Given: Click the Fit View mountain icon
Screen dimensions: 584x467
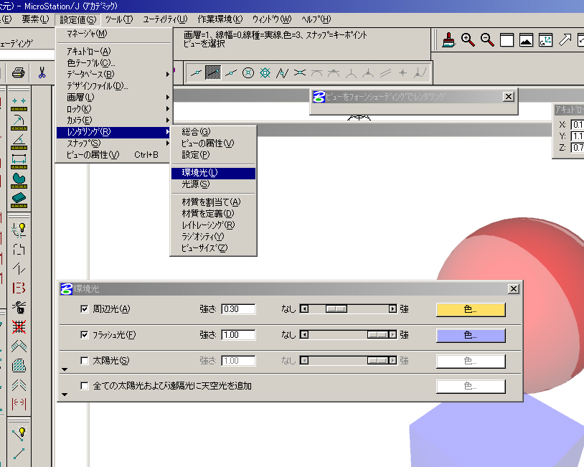Looking at the screenshot, I should (526, 40).
